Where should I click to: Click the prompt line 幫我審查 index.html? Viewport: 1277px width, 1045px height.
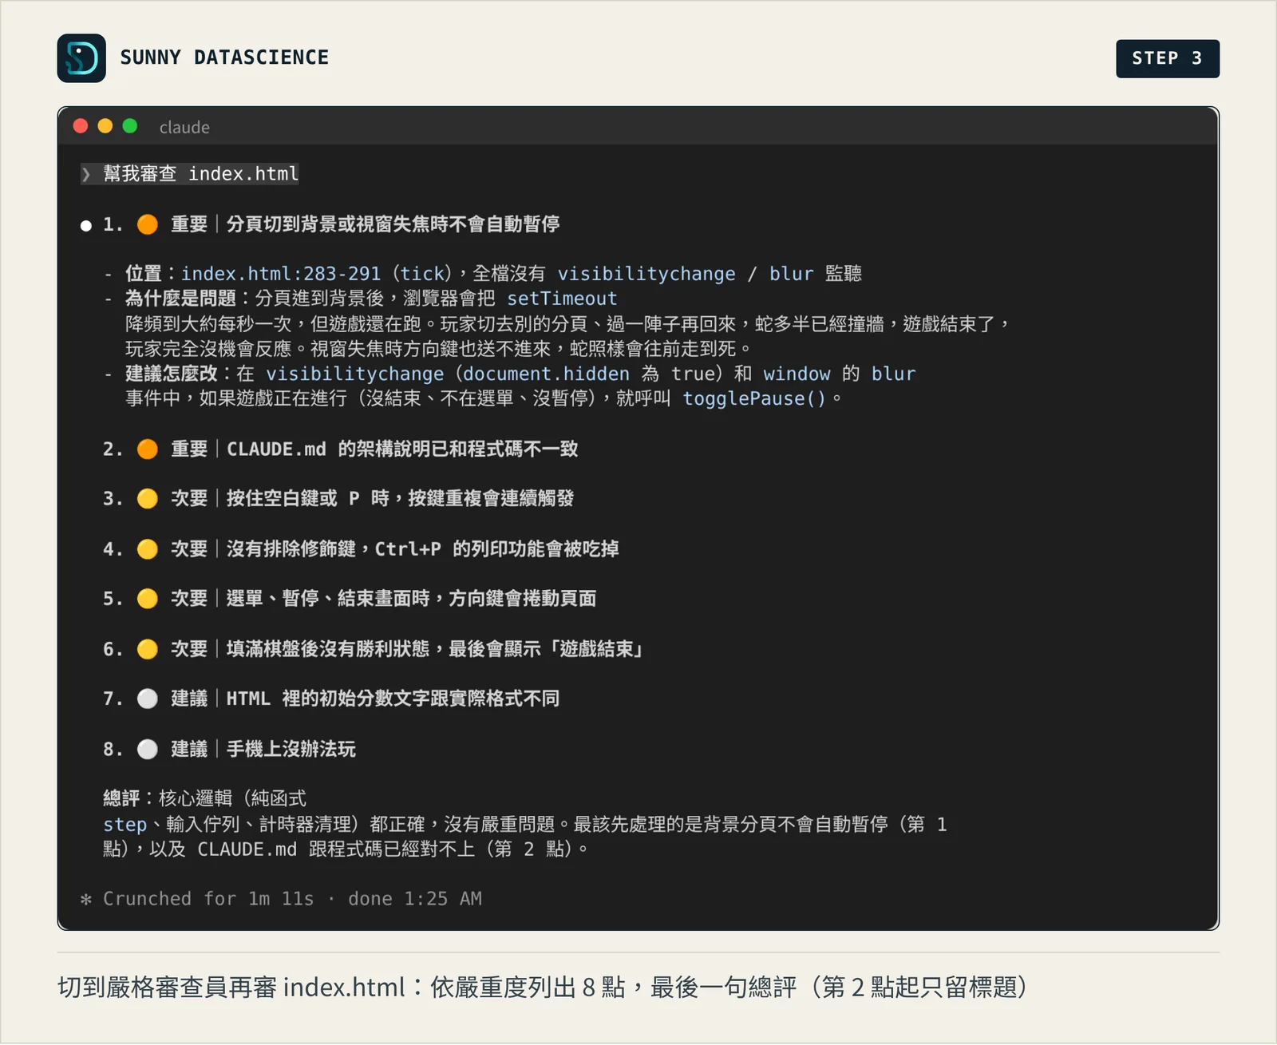point(190,174)
